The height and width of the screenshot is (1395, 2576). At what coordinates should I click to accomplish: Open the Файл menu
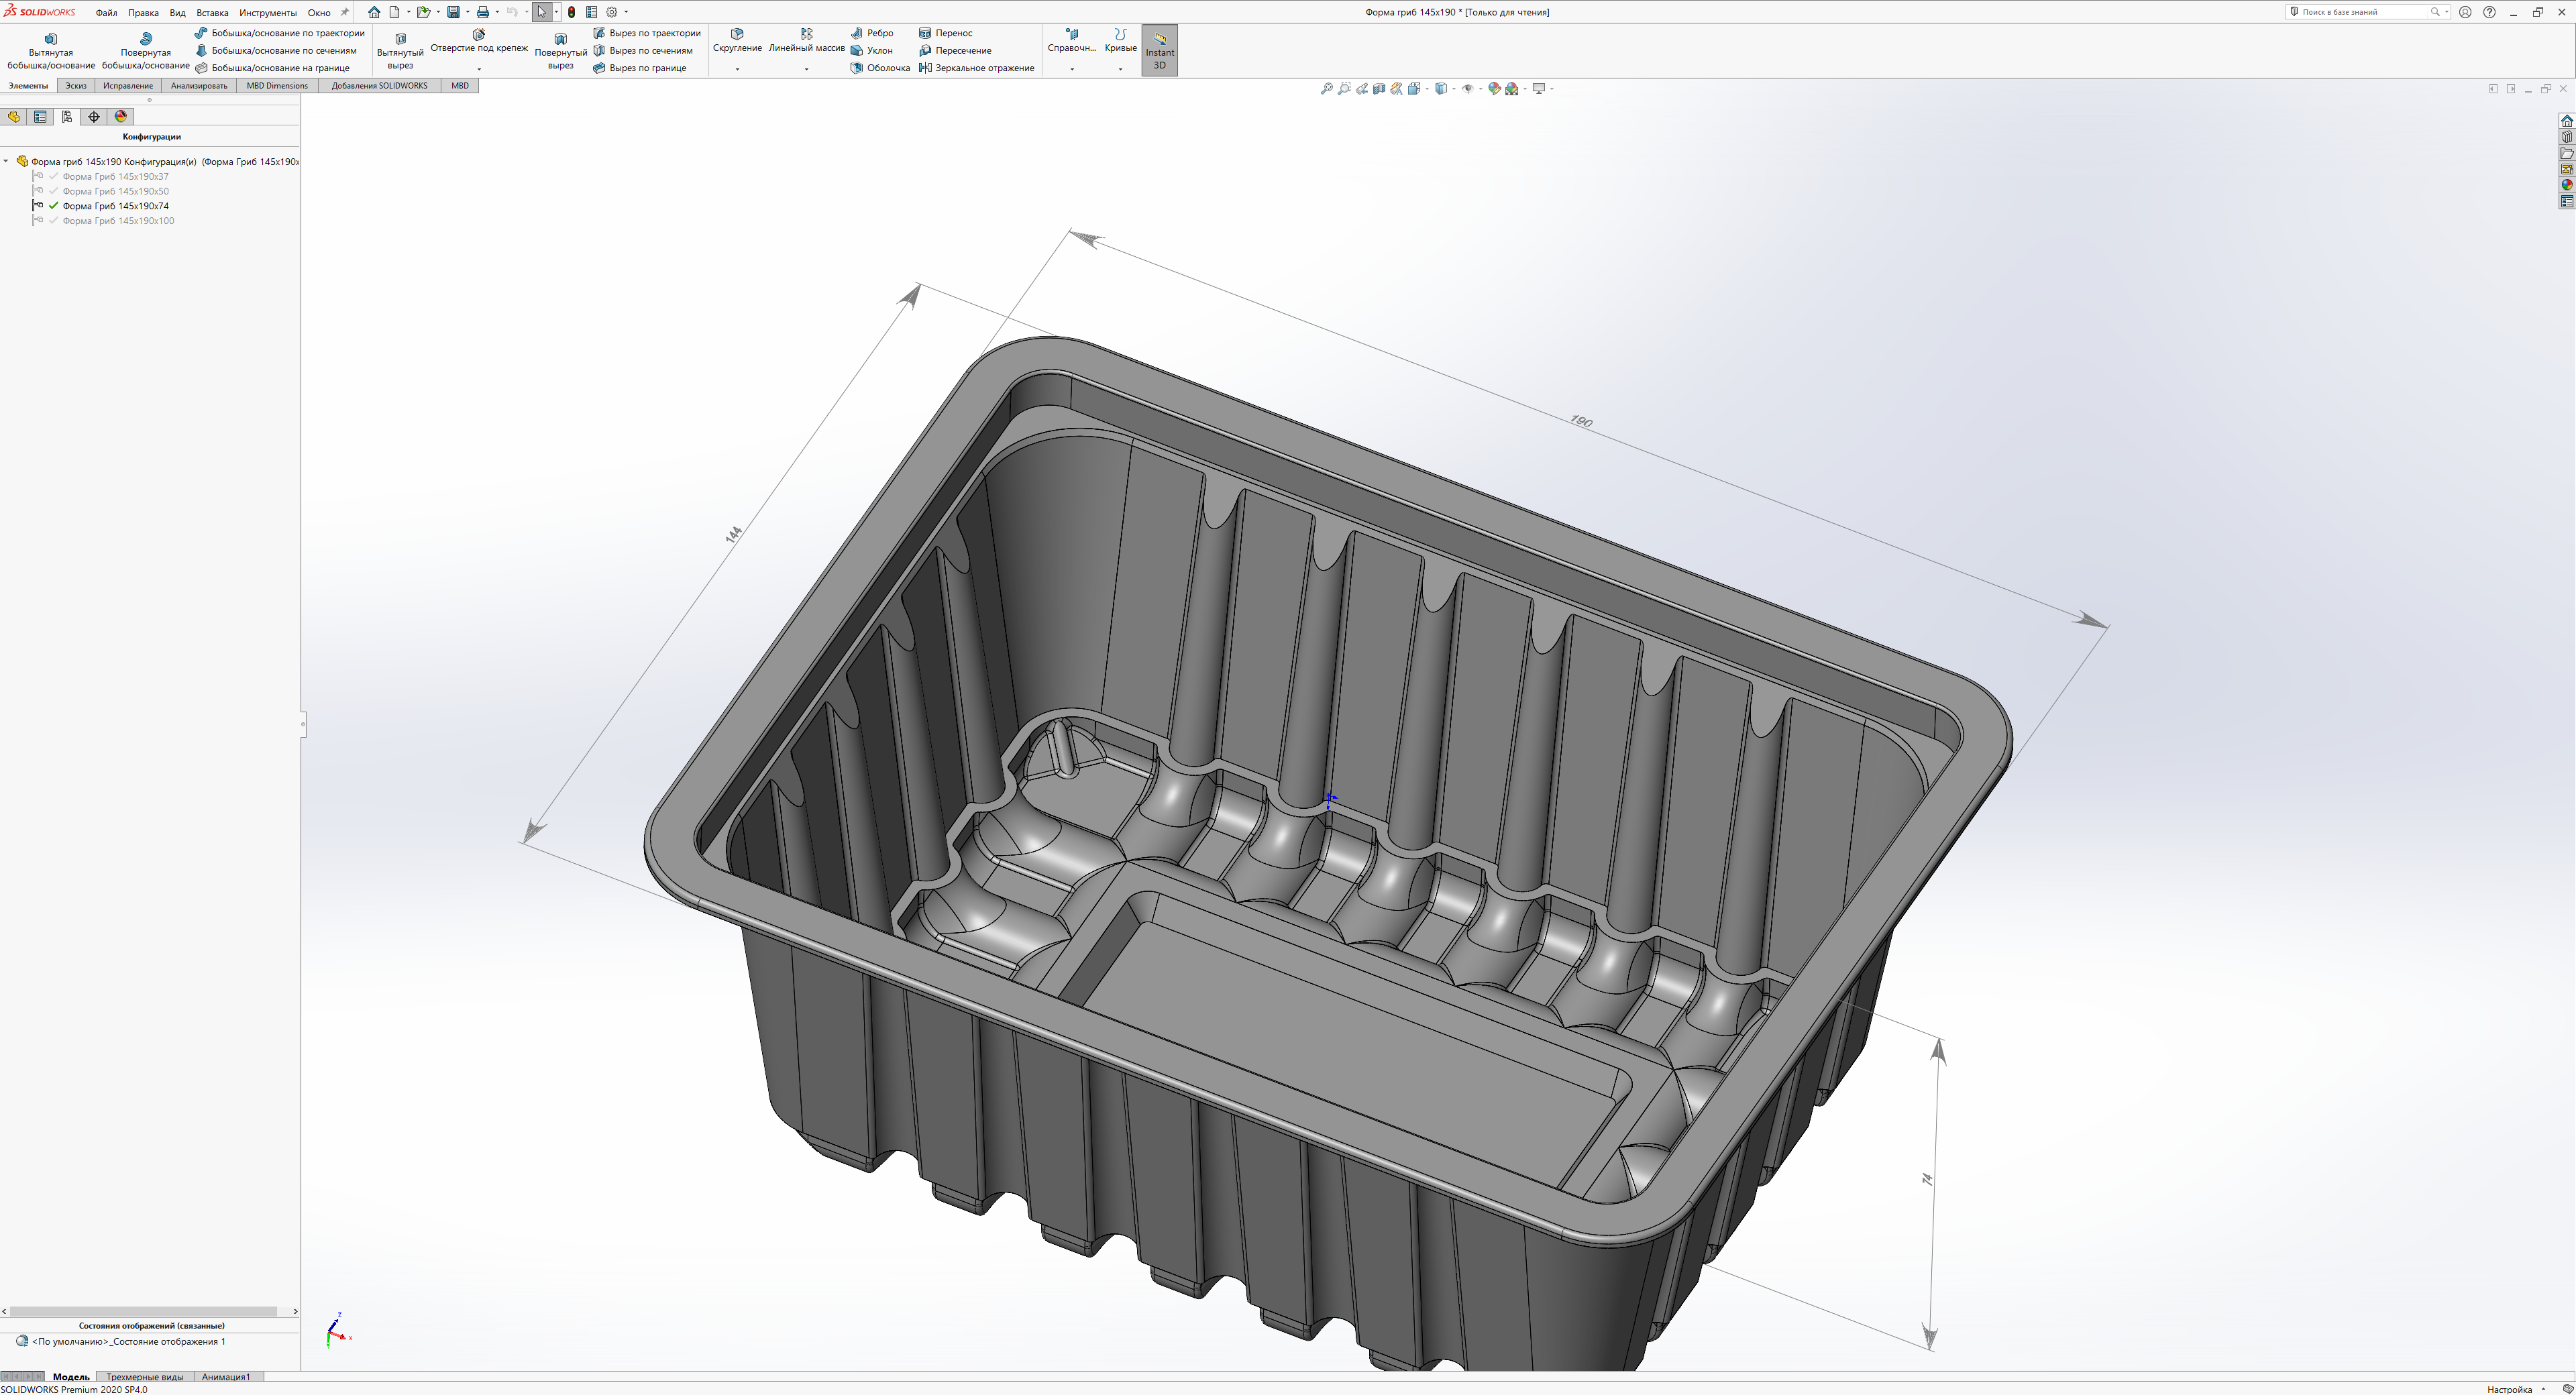click(106, 13)
